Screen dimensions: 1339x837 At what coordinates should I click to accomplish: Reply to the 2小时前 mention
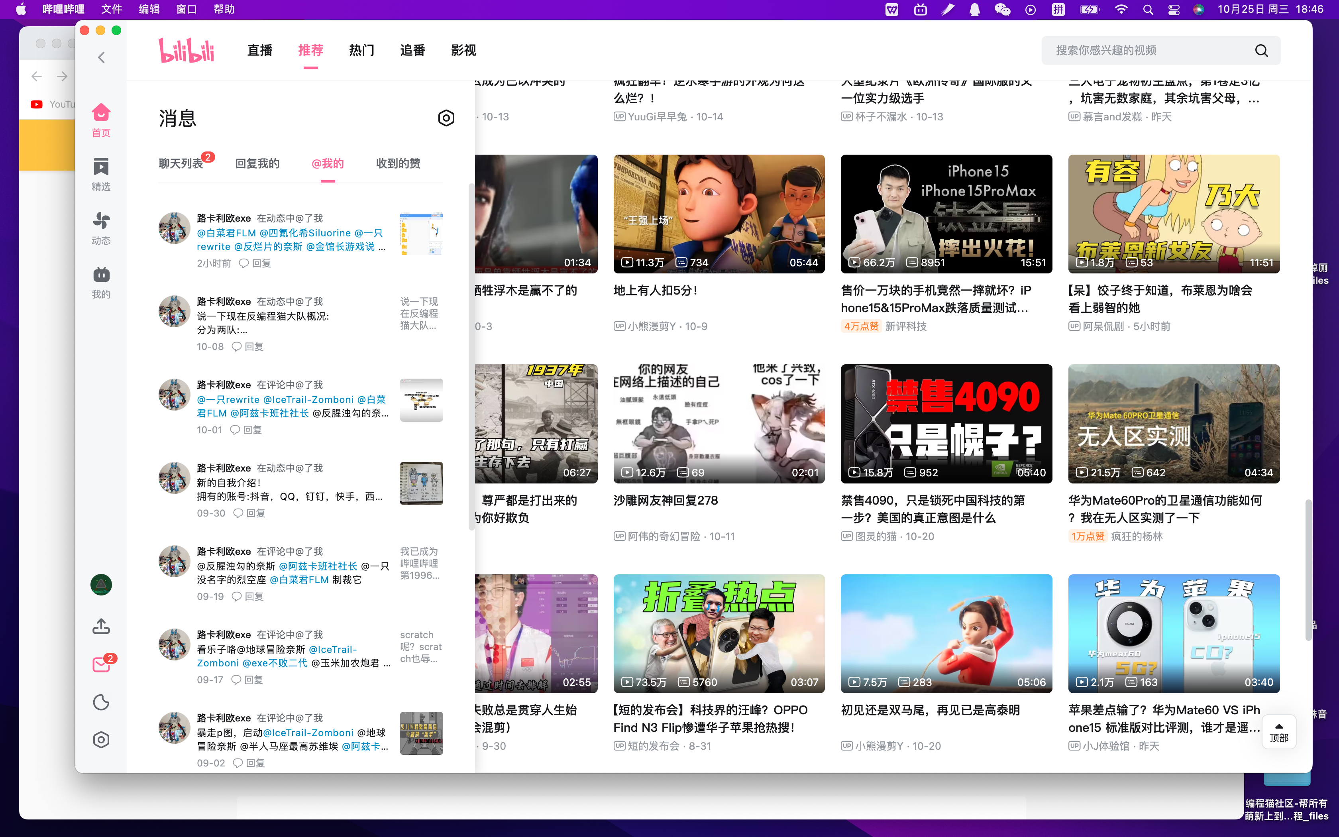coord(255,263)
